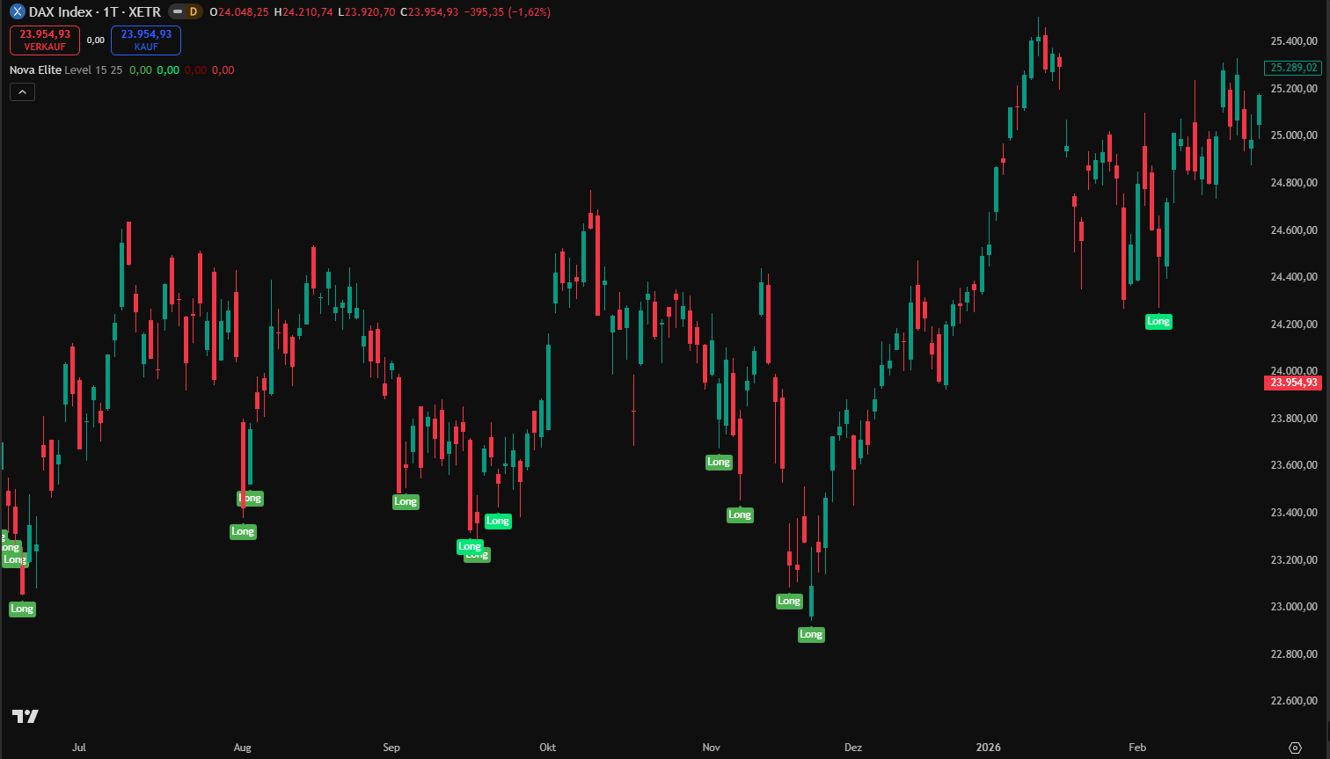Click Nova Elite's dark red 0,00 value
The height and width of the screenshot is (759, 1330).
coord(195,70)
